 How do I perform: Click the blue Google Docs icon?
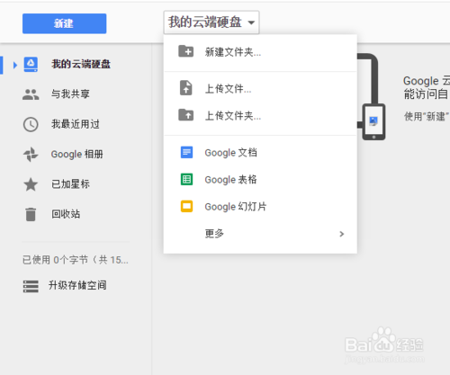186,152
